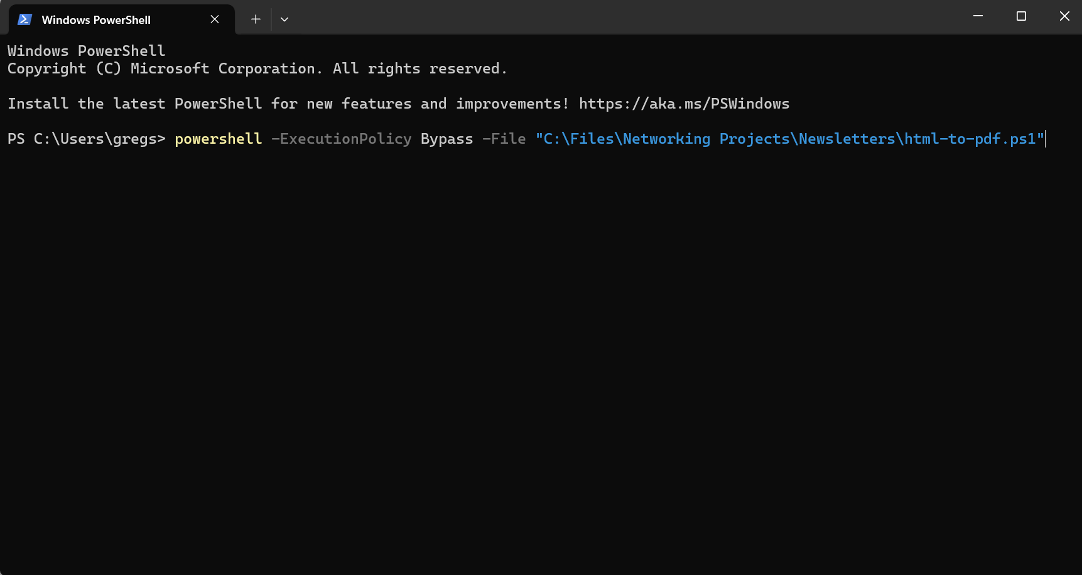Click the https://aka.ms/PSWindows link
Image resolution: width=1082 pixels, height=575 pixels.
coord(684,104)
